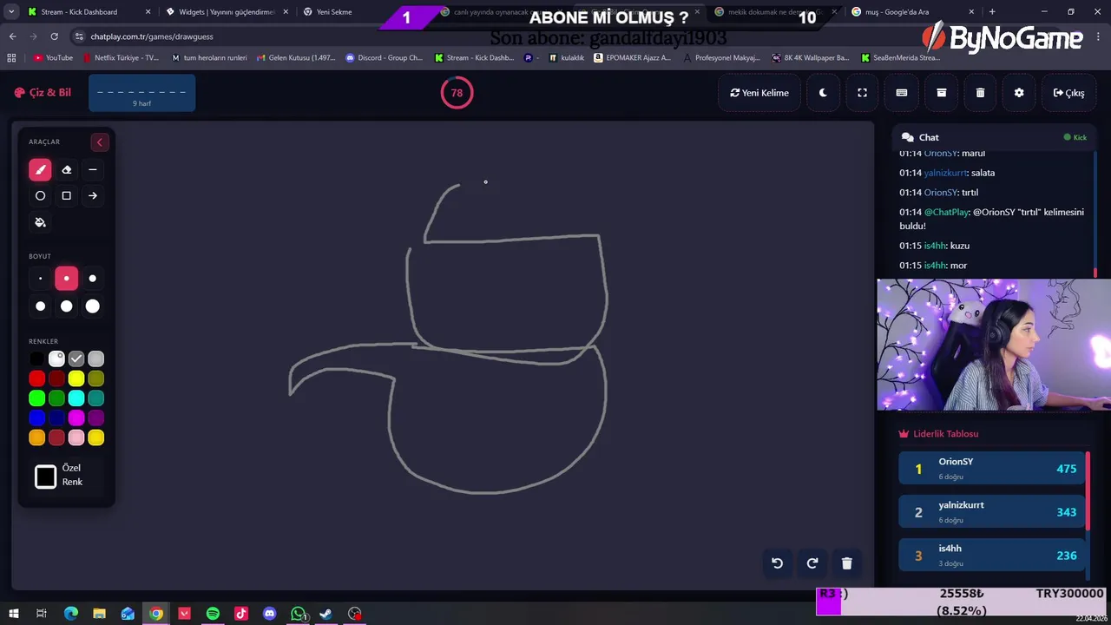
Task: Pick the bright green color swatch
Action: tap(36, 398)
